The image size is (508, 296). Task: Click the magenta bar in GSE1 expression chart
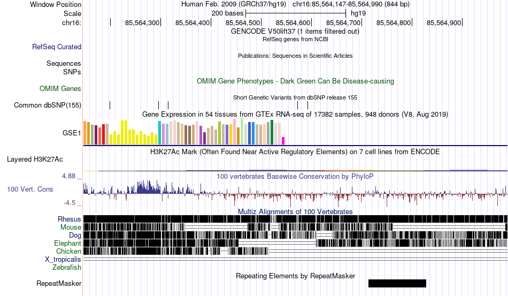[283, 141]
